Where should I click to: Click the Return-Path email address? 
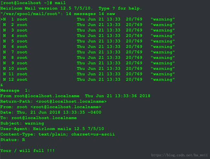coord(71,101)
